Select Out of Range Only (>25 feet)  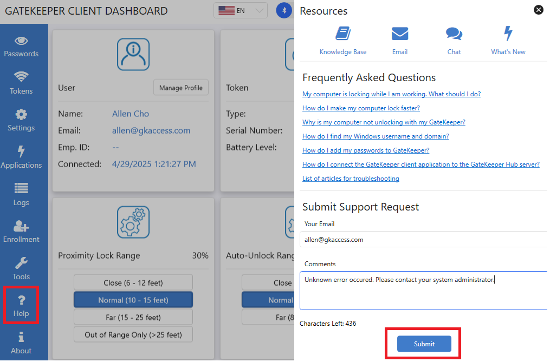pyautogui.click(x=133, y=335)
